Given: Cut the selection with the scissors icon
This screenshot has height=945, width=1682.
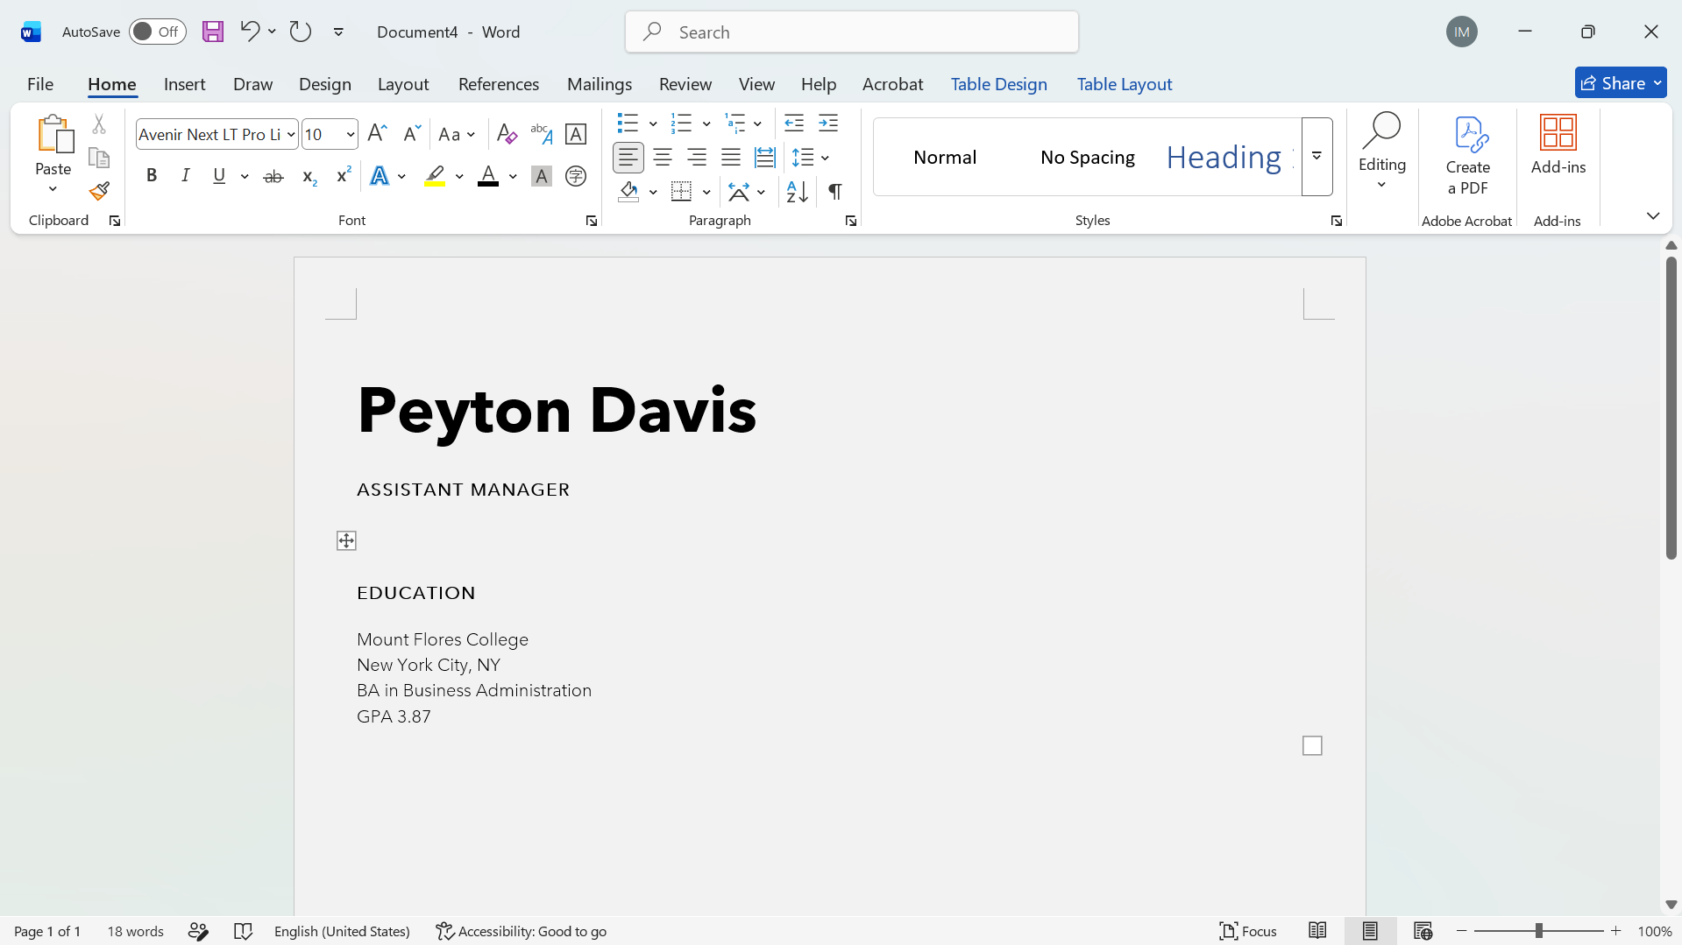Looking at the screenshot, I should pos(99,124).
